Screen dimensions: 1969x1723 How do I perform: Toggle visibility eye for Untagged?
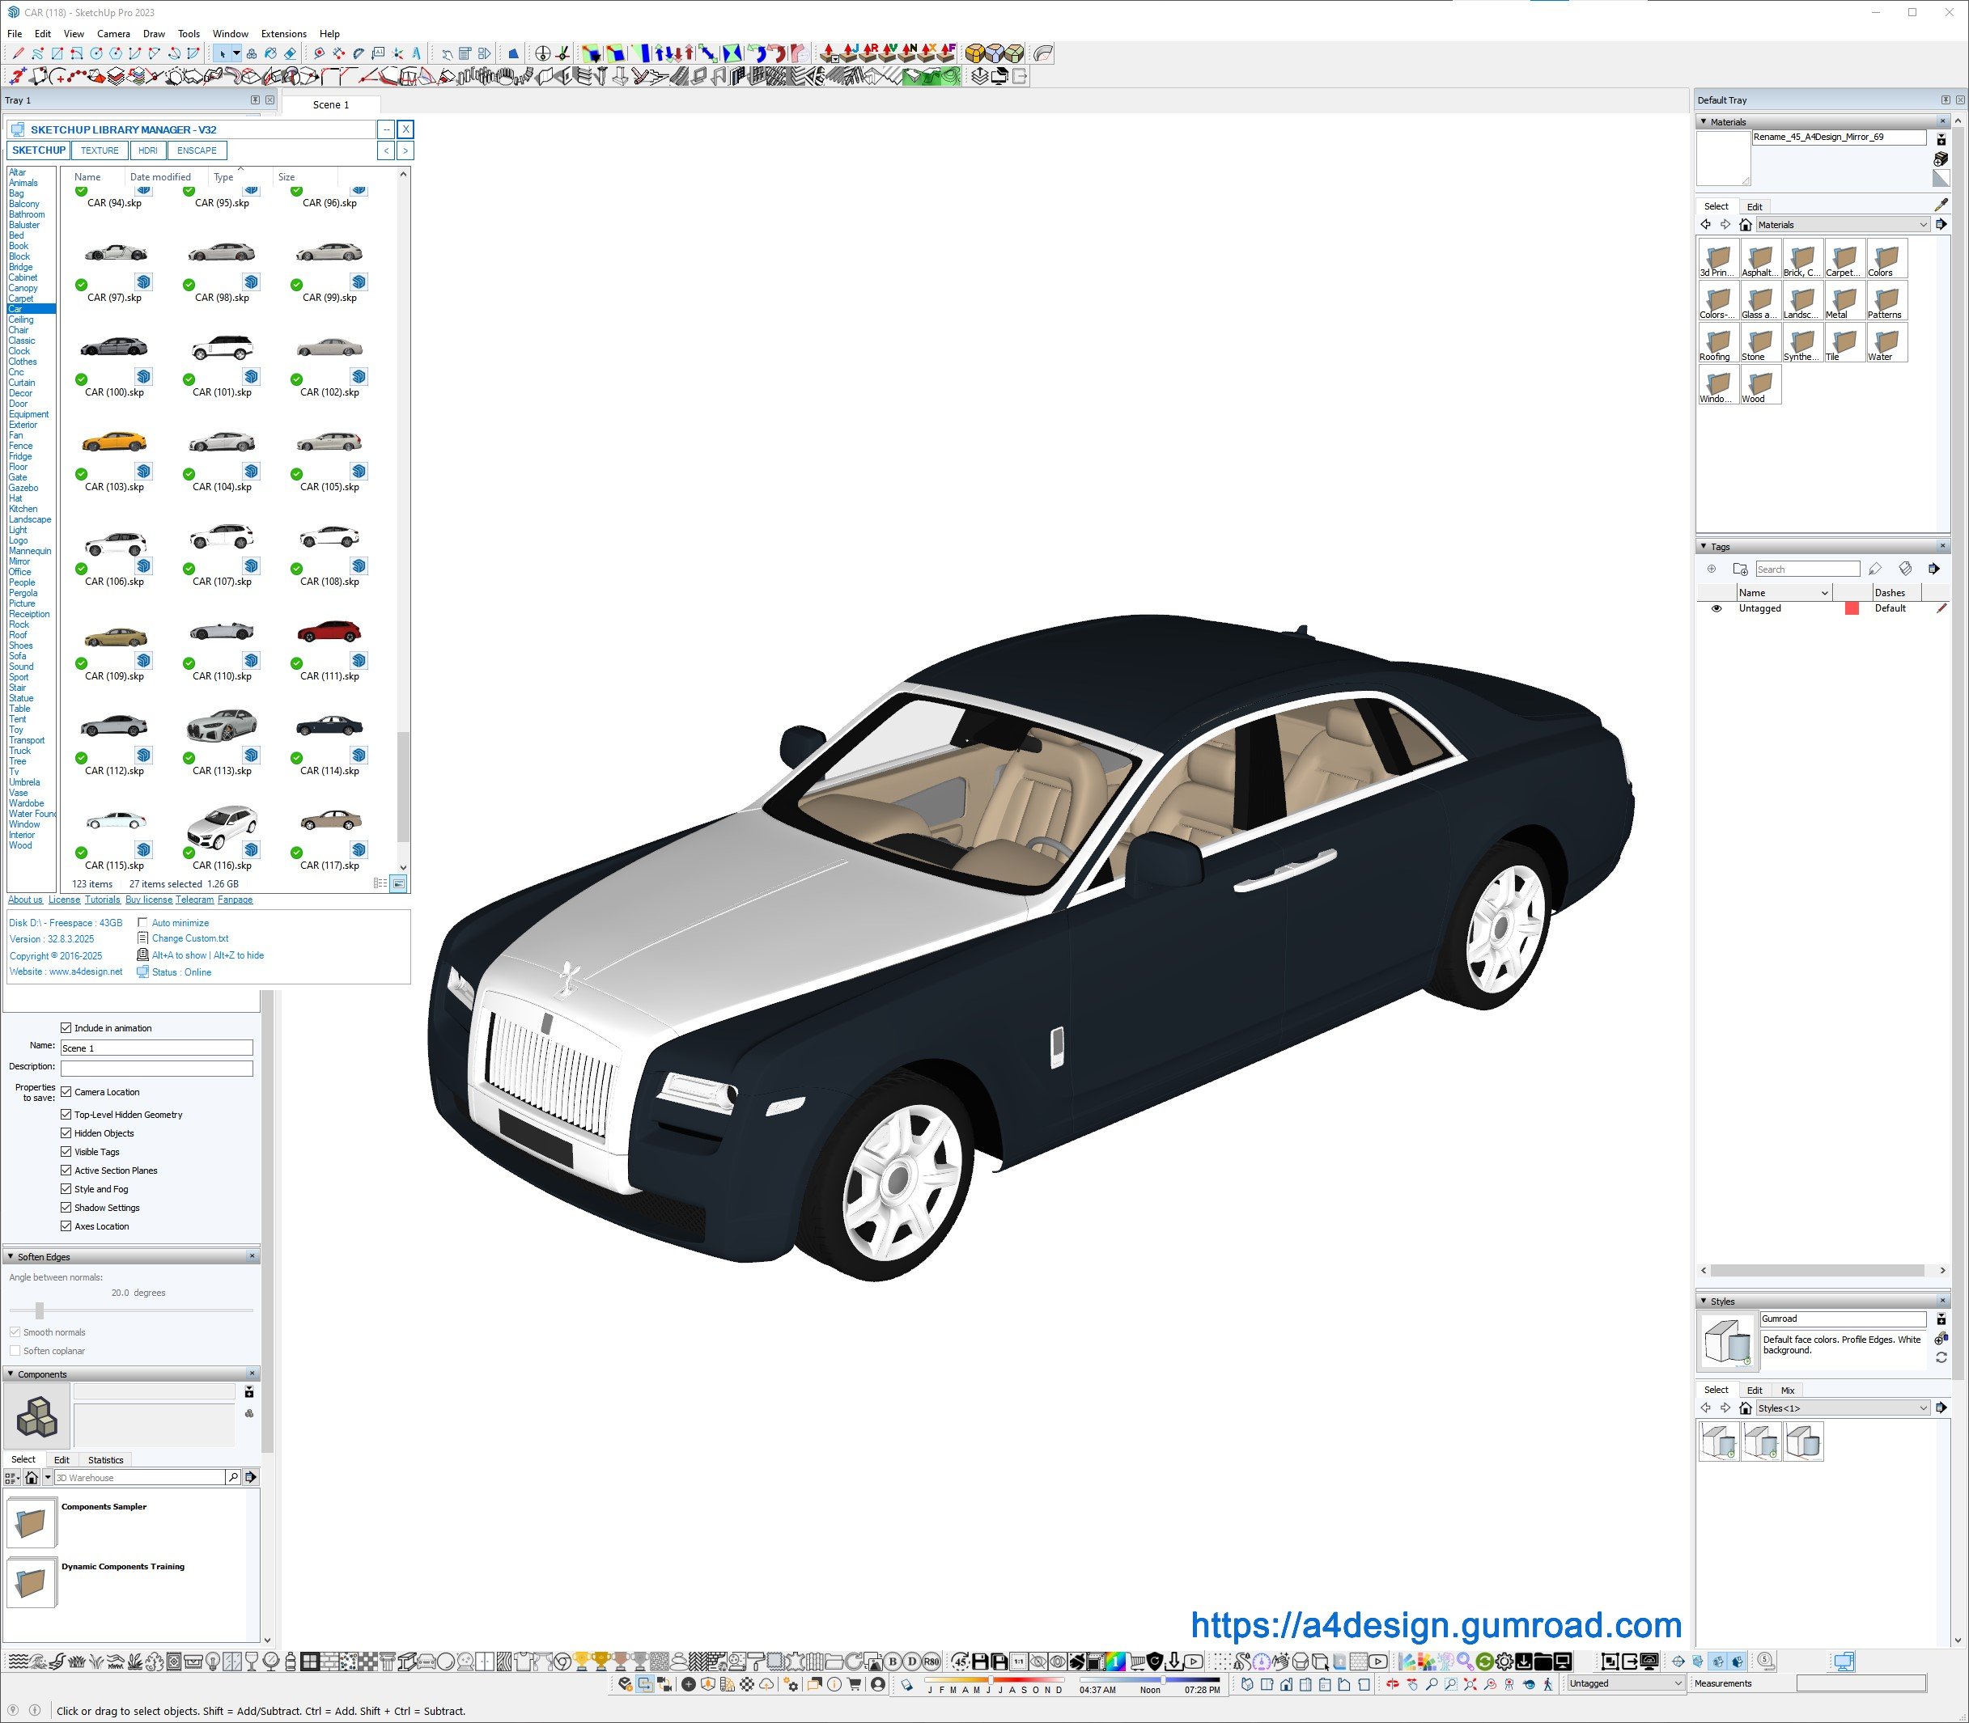click(1716, 608)
